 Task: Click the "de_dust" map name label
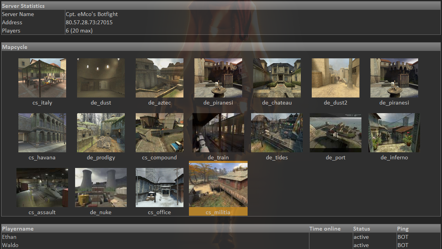(101, 103)
